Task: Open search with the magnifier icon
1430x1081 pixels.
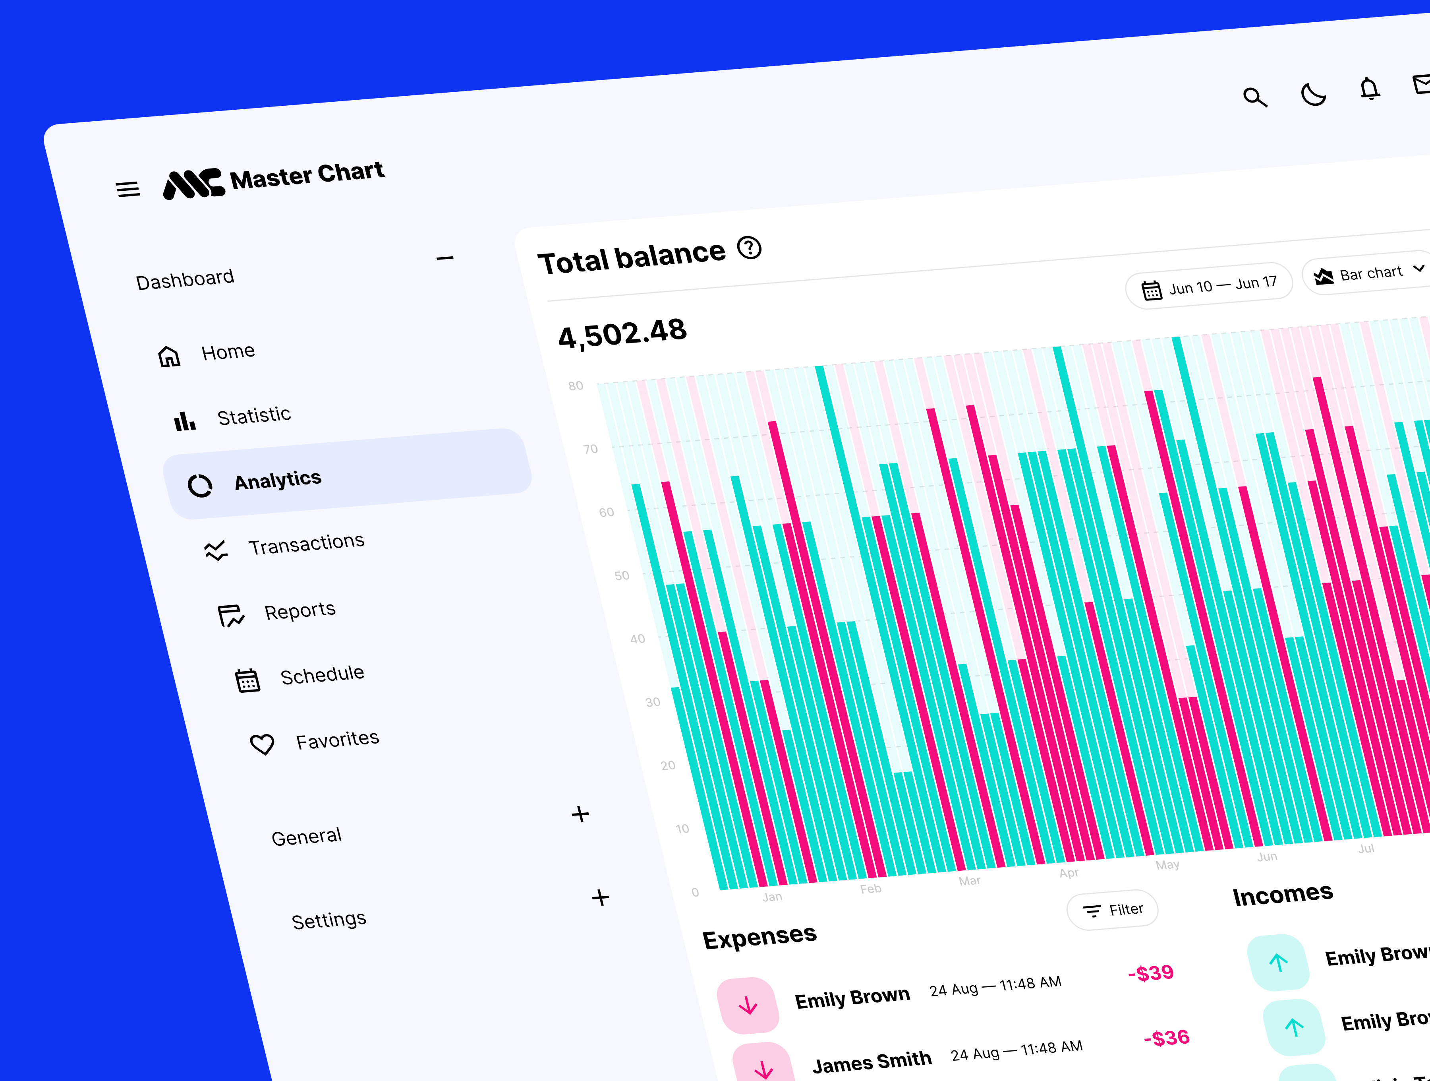Action: coord(1255,97)
